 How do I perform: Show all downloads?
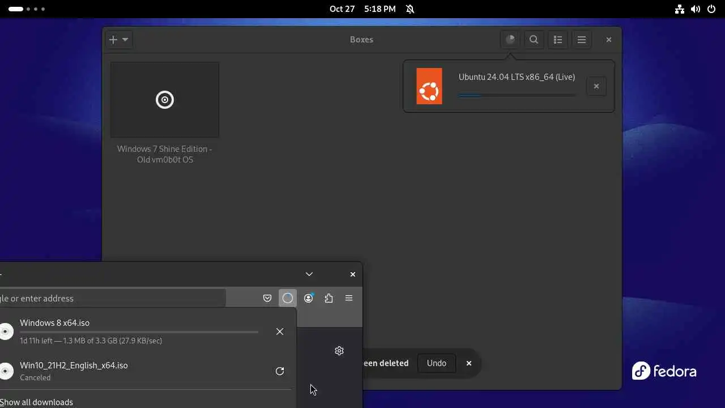coord(36,402)
